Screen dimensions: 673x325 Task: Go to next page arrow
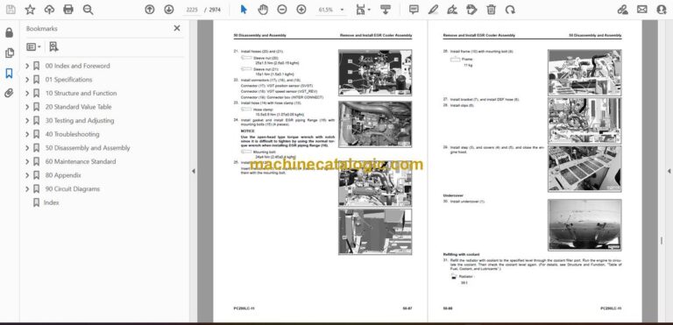pos(168,10)
